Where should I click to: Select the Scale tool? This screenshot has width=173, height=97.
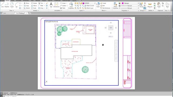[x=34, y=8]
